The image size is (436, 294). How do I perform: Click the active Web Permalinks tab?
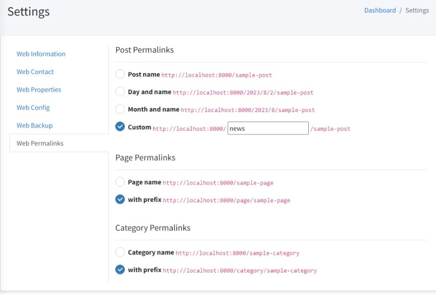coord(40,143)
